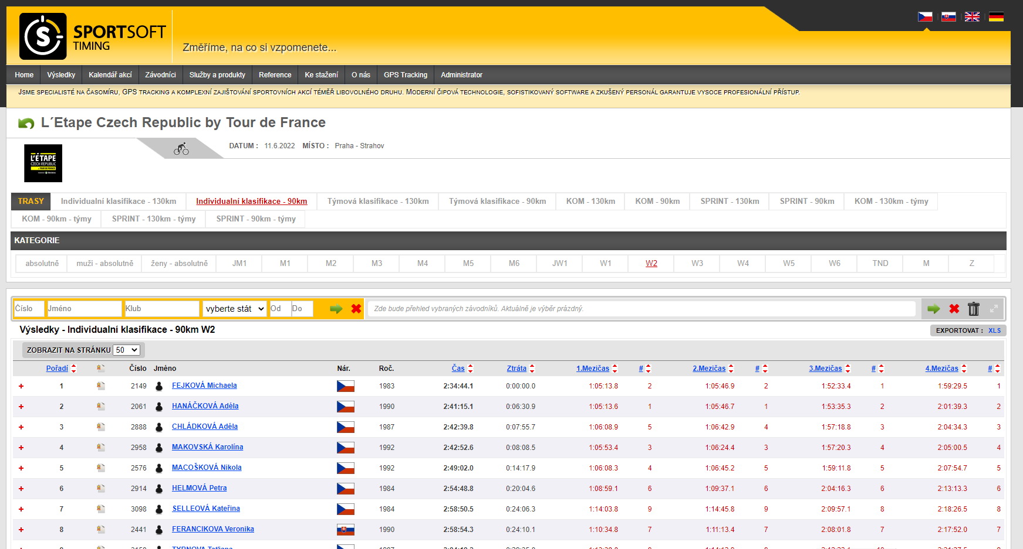Open Závodníci menu item
The image size is (1023, 549).
click(160, 75)
